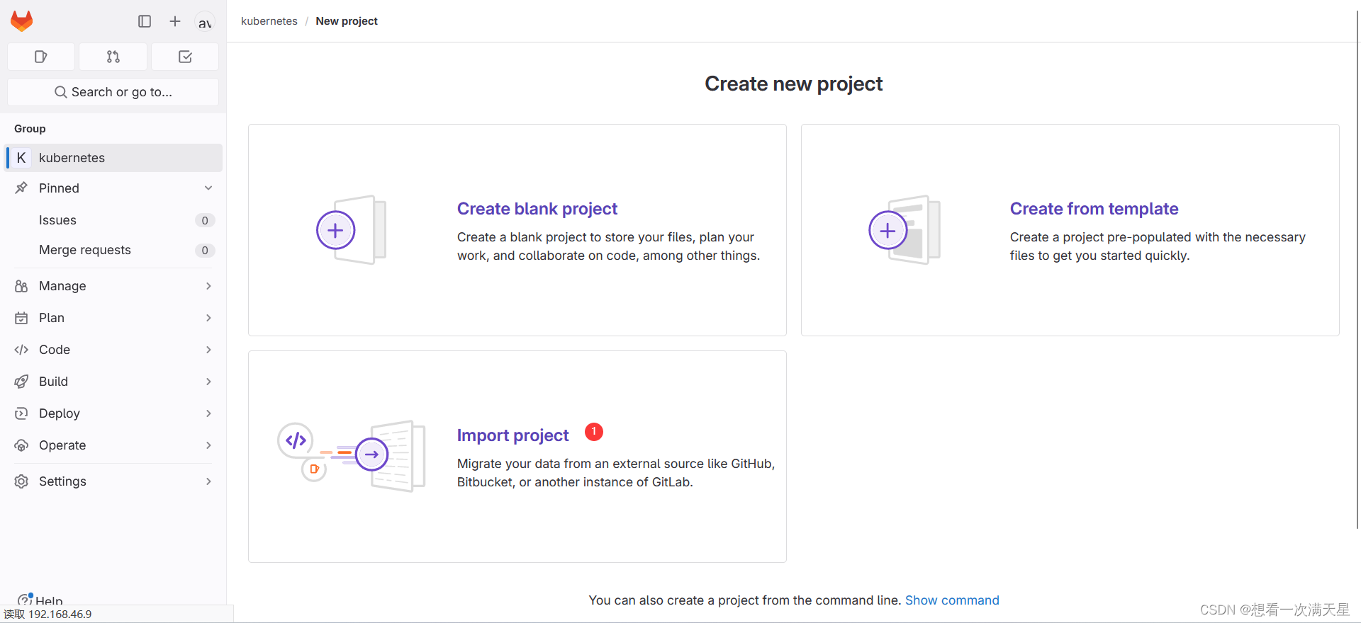This screenshot has width=1361, height=623.
Task: Click the import project description text
Action: coord(616,473)
